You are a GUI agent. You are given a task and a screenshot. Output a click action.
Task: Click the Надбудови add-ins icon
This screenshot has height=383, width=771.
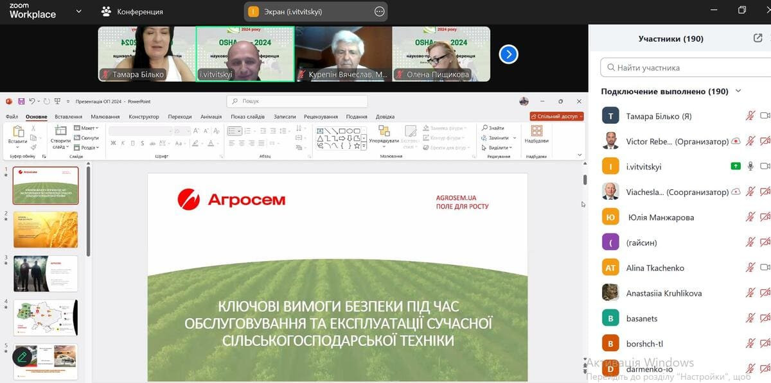(x=536, y=132)
